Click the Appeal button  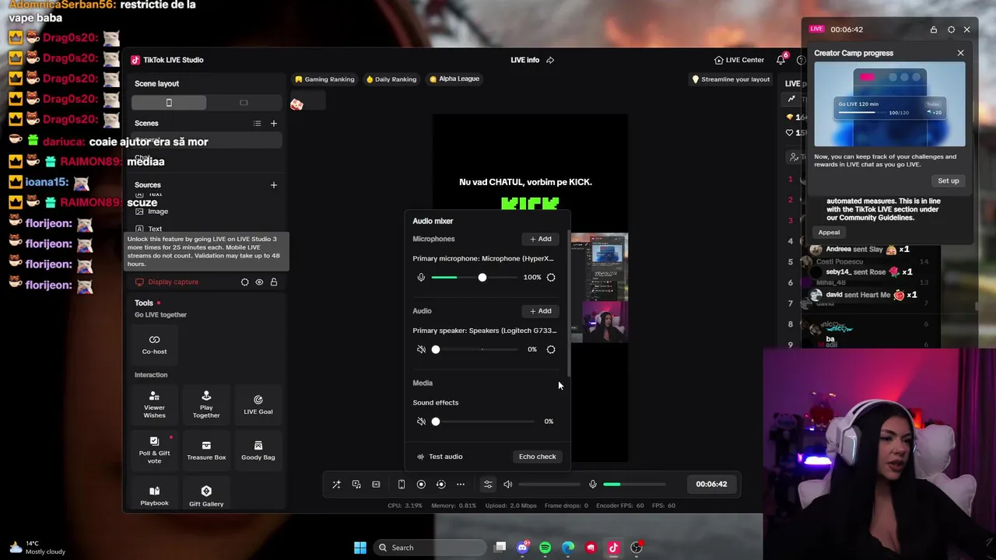(x=829, y=232)
